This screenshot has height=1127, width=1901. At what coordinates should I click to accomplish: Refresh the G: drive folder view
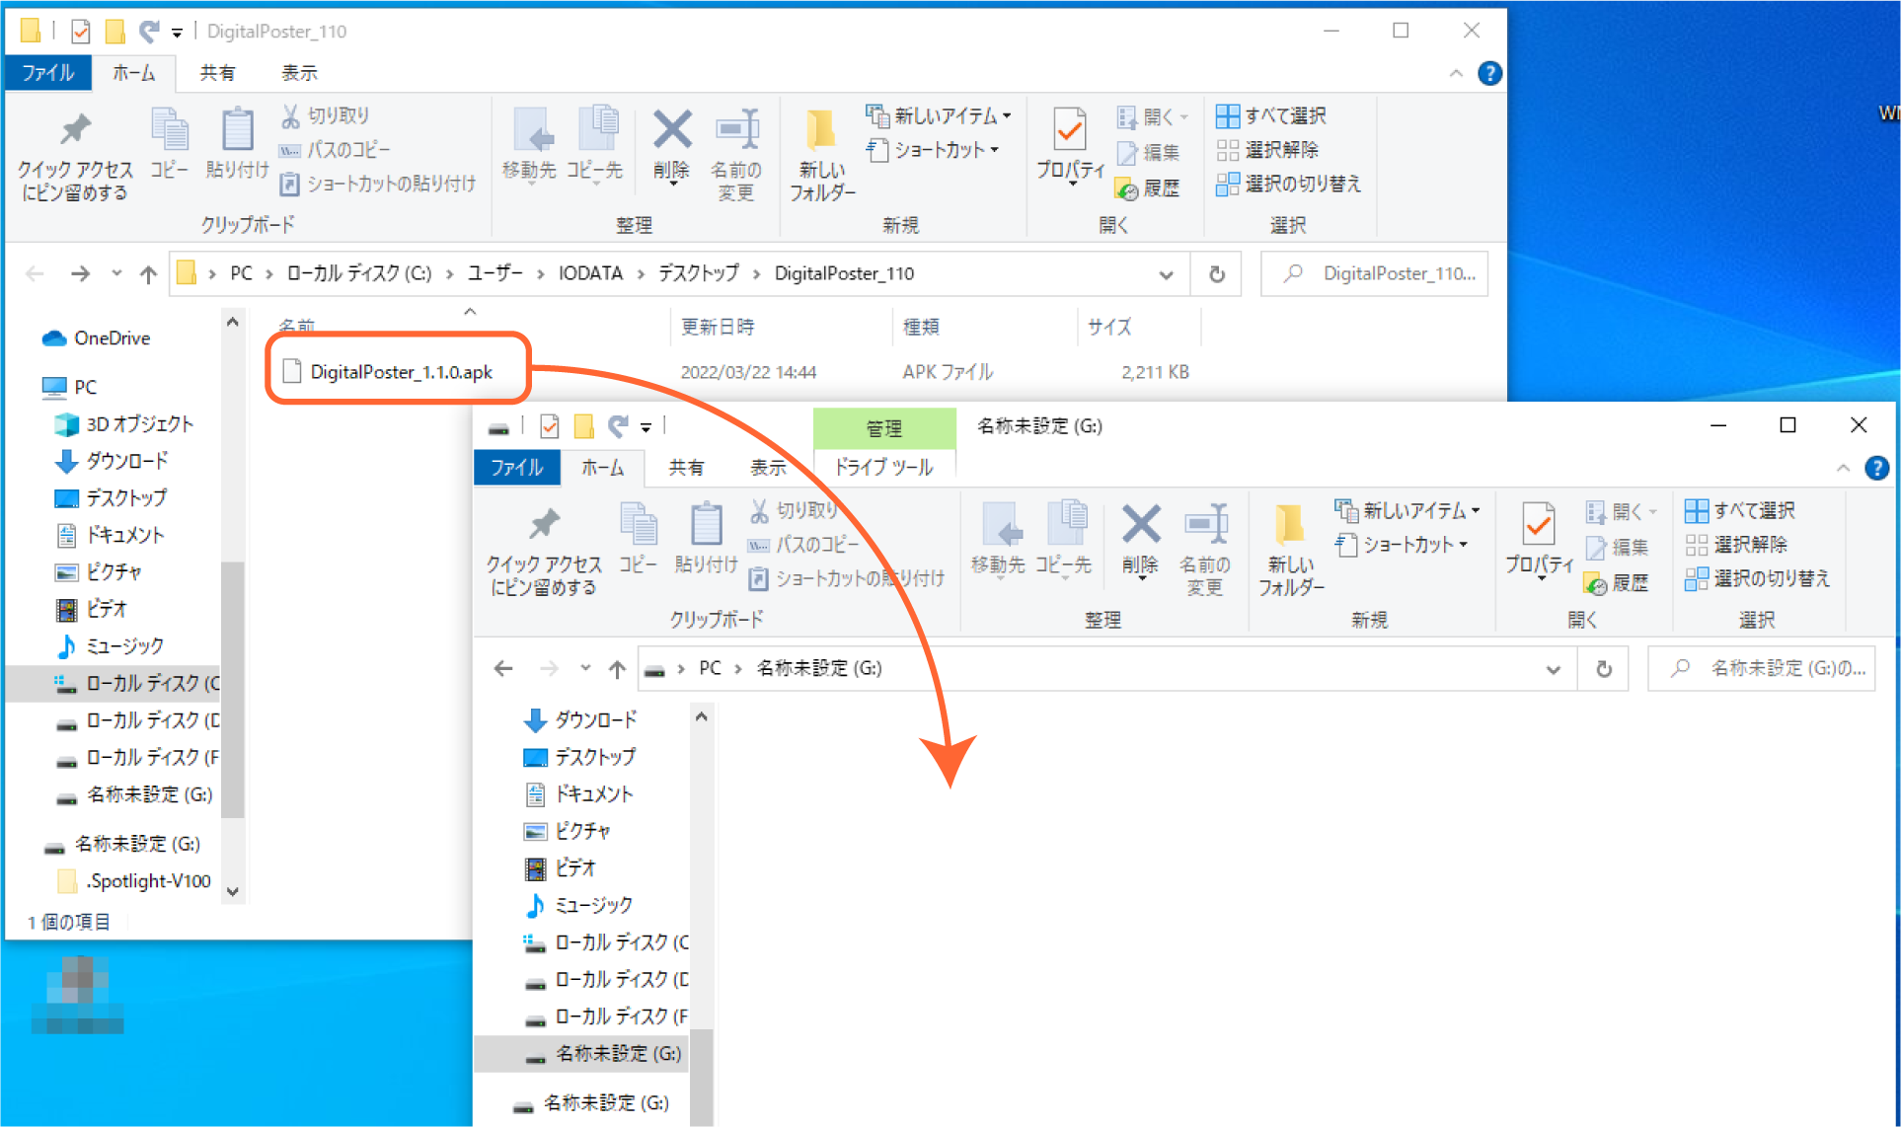[1603, 669]
